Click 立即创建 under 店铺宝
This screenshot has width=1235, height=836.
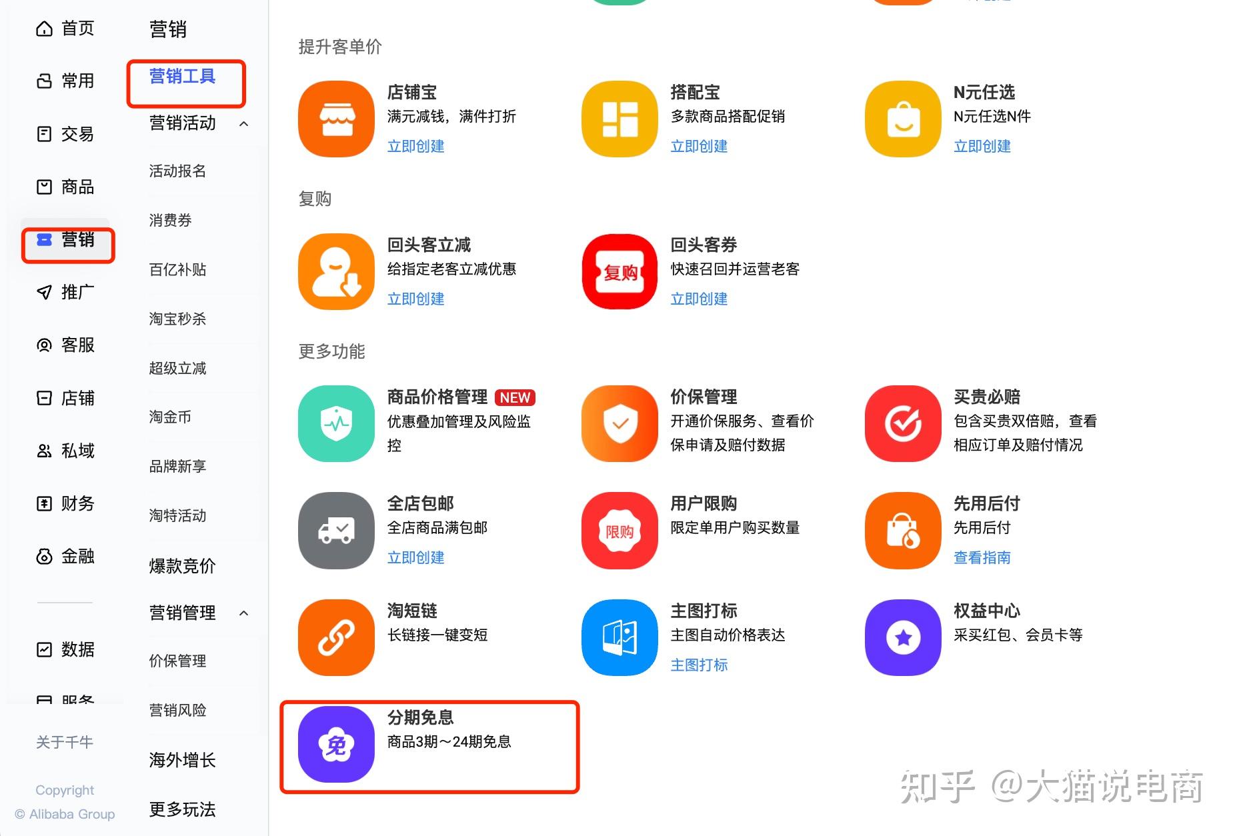pyautogui.click(x=415, y=146)
